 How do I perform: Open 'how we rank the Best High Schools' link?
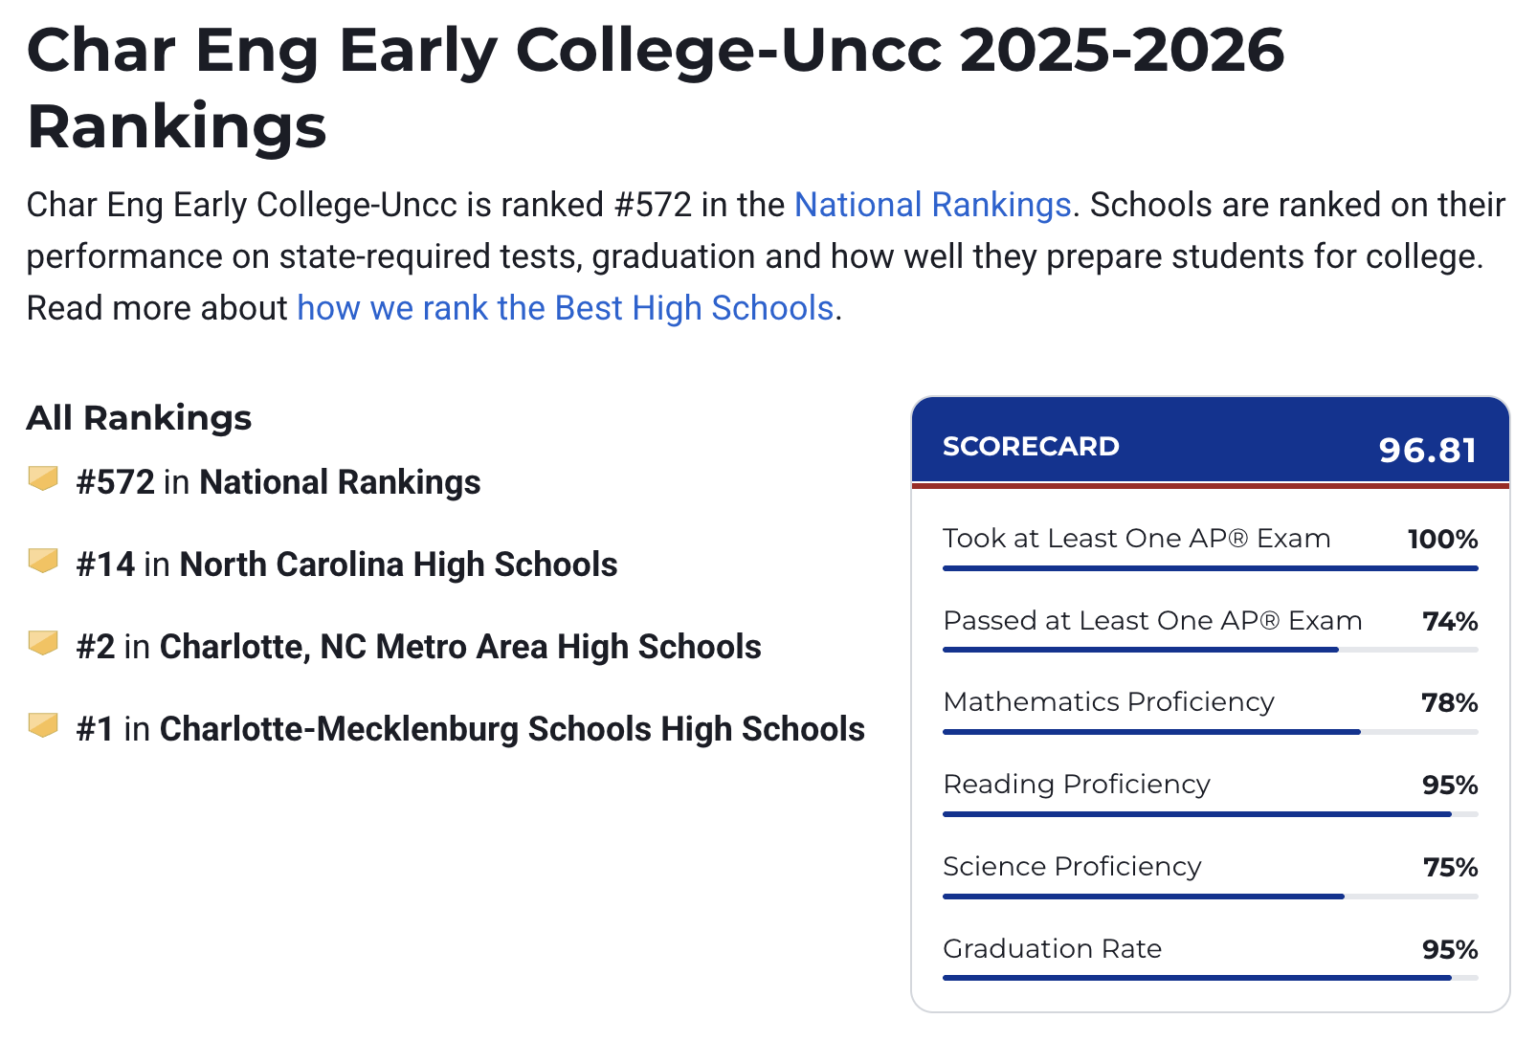tap(566, 308)
